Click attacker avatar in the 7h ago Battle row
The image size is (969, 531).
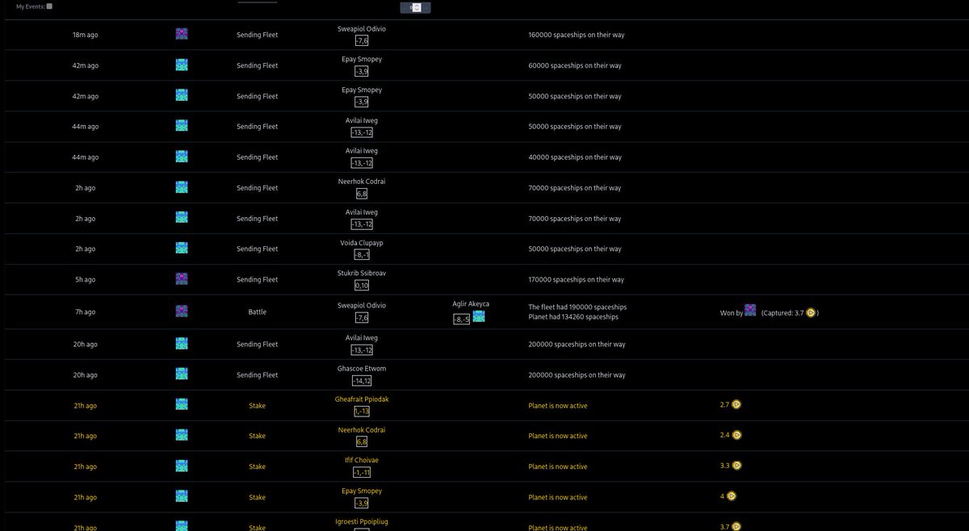point(182,311)
